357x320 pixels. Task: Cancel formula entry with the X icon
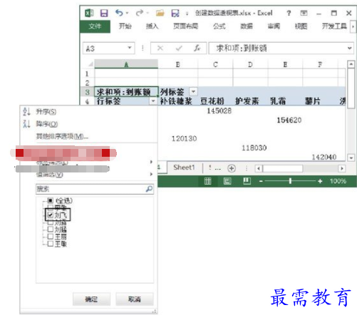click(x=160, y=48)
